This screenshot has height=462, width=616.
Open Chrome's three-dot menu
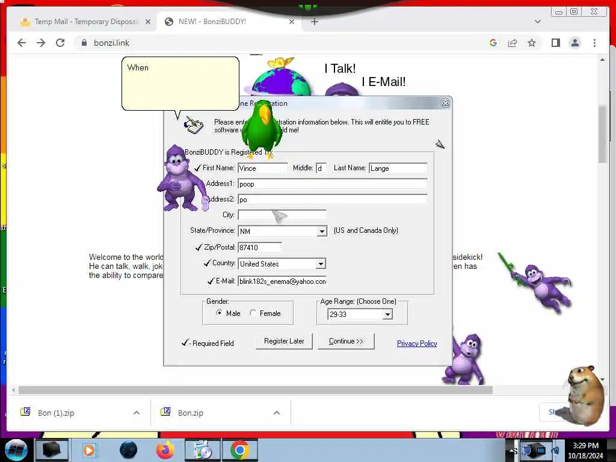click(594, 43)
